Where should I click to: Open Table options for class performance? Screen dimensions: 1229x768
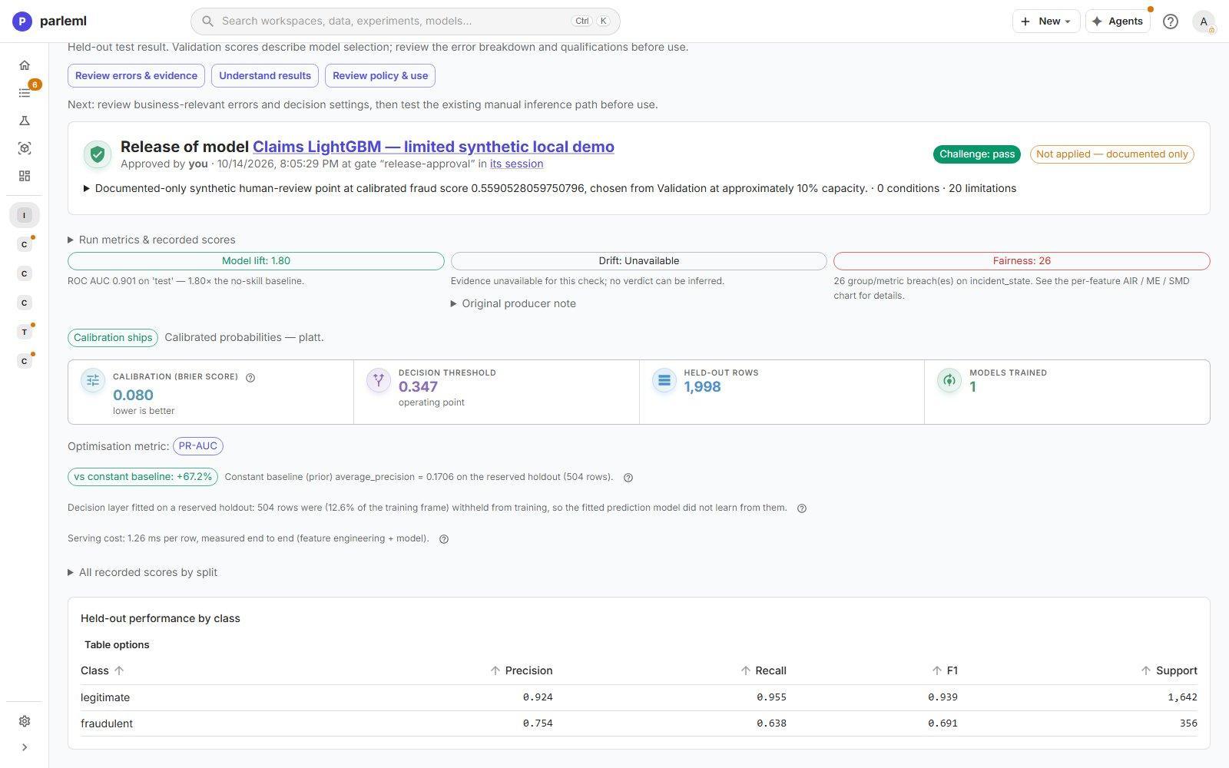[117, 644]
